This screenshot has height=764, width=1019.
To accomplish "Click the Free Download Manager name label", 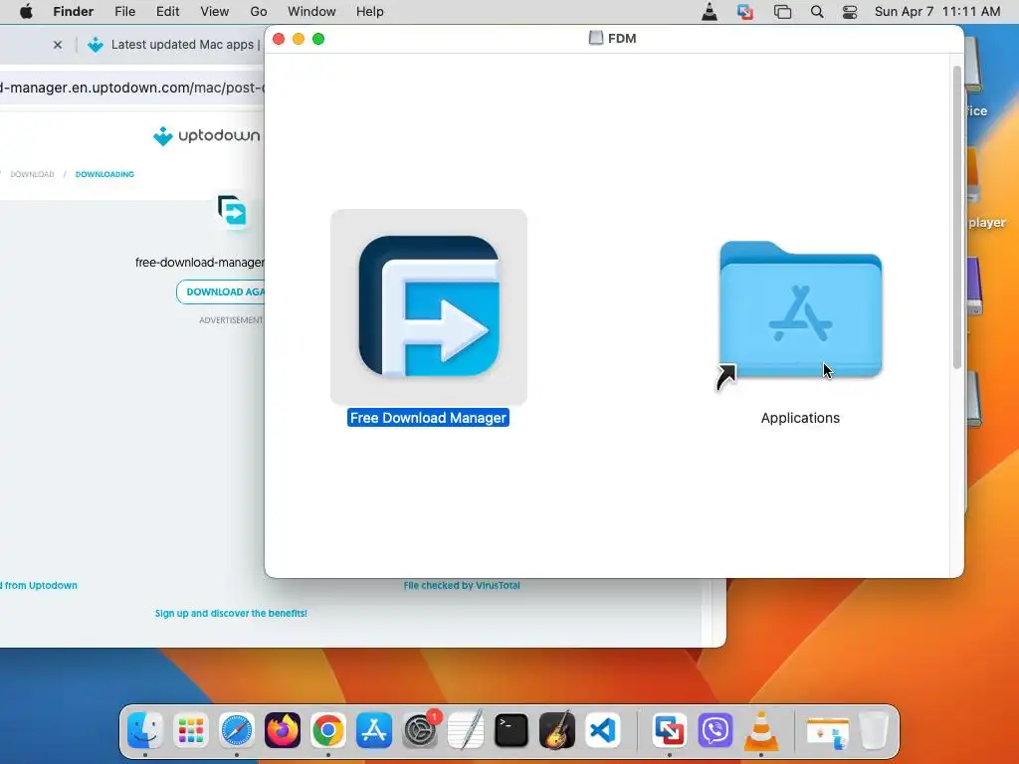I will [x=428, y=418].
